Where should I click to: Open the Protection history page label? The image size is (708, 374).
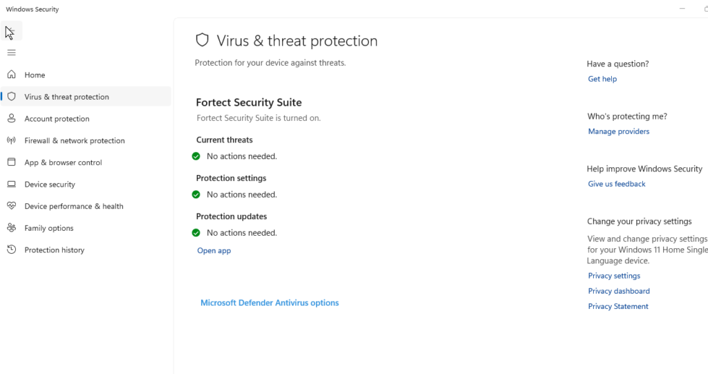[54, 250]
